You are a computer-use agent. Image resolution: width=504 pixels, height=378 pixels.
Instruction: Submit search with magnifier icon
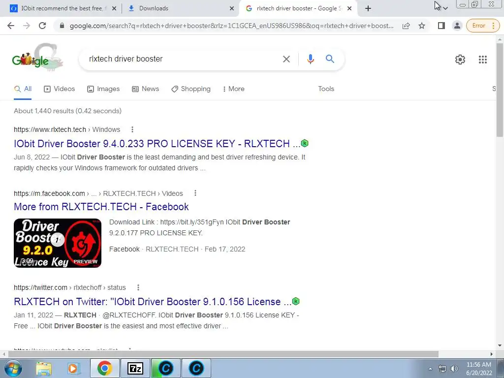click(330, 59)
